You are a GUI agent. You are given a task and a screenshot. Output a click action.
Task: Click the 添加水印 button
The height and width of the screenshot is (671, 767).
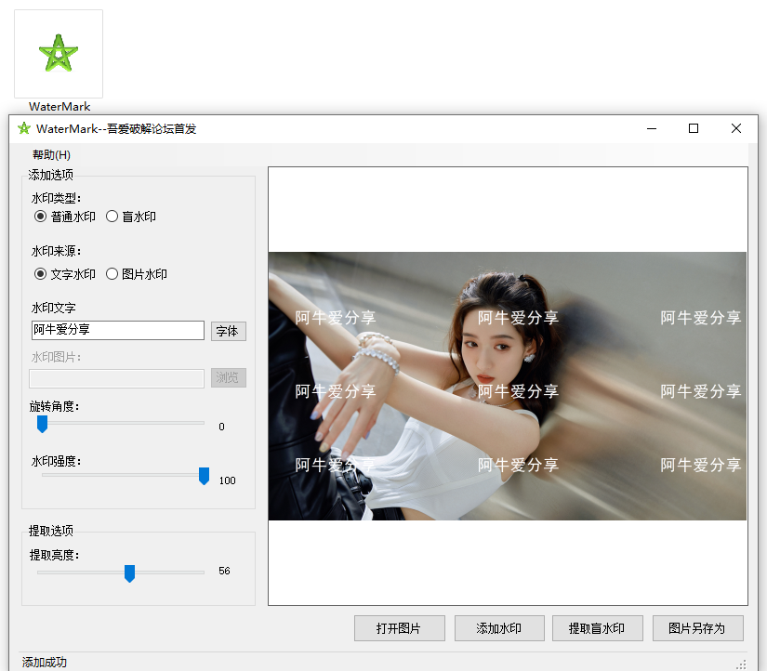(499, 628)
